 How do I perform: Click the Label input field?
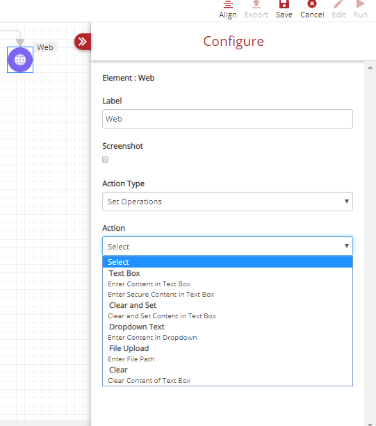pyautogui.click(x=227, y=119)
